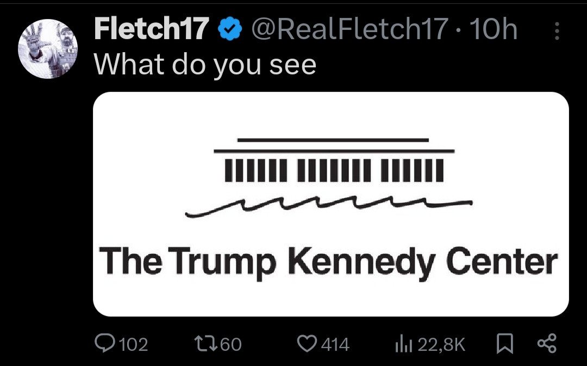Screen dimensions: 587x366
Task: Open the three-dot more options menu
Action: pos(557,31)
